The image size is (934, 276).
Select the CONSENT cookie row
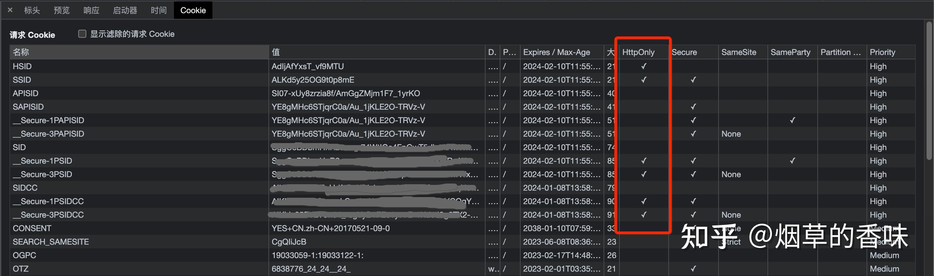32,228
